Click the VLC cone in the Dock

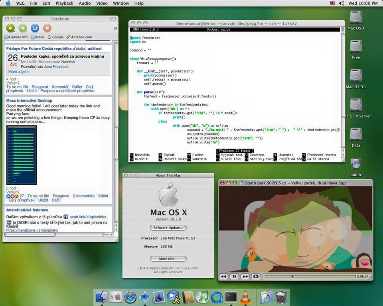(x=245, y=297)
